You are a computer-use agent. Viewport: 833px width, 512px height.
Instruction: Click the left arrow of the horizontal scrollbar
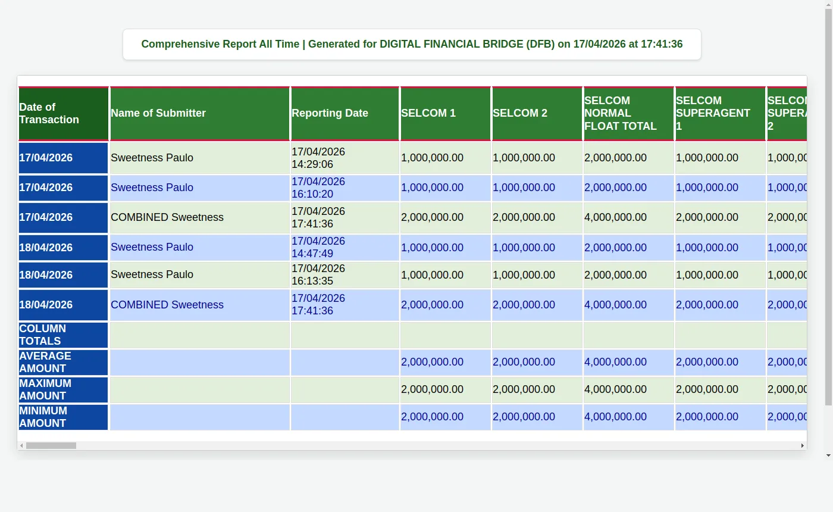point(21,445)
